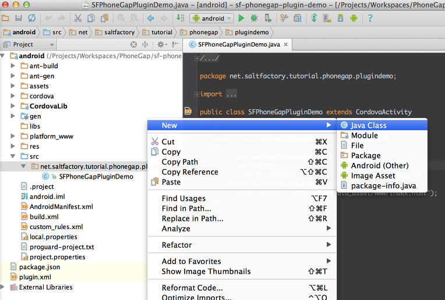Image resolution: width=445 pixels, height=300 pixels.
Task: Close the SFPhoneGapPluginDemo.java tab
Action: point(286,44)
